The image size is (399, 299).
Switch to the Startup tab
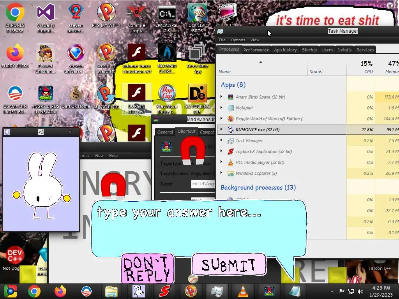(x=309, y=50)
